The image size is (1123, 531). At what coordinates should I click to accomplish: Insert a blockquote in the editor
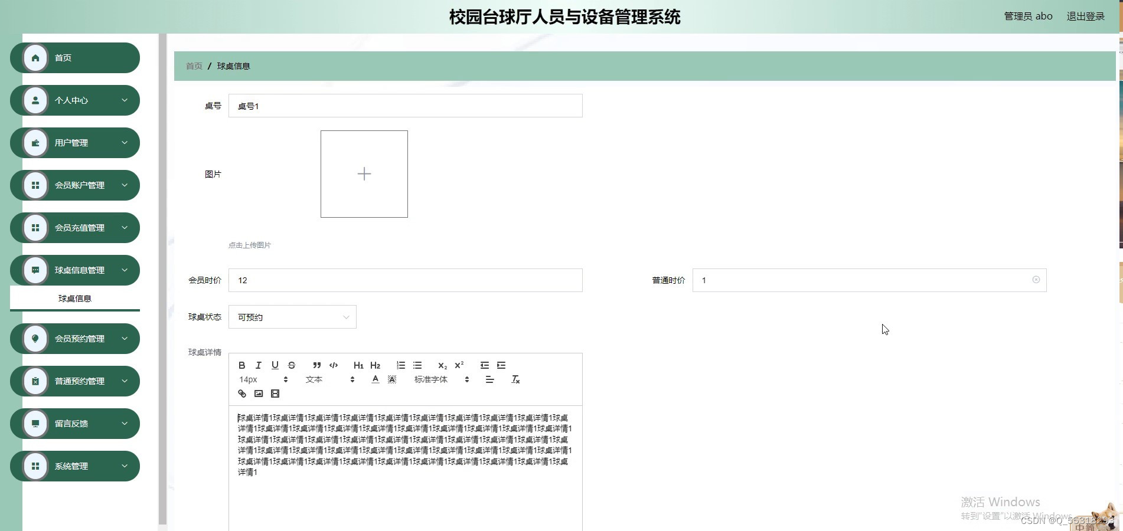point(316,365)
